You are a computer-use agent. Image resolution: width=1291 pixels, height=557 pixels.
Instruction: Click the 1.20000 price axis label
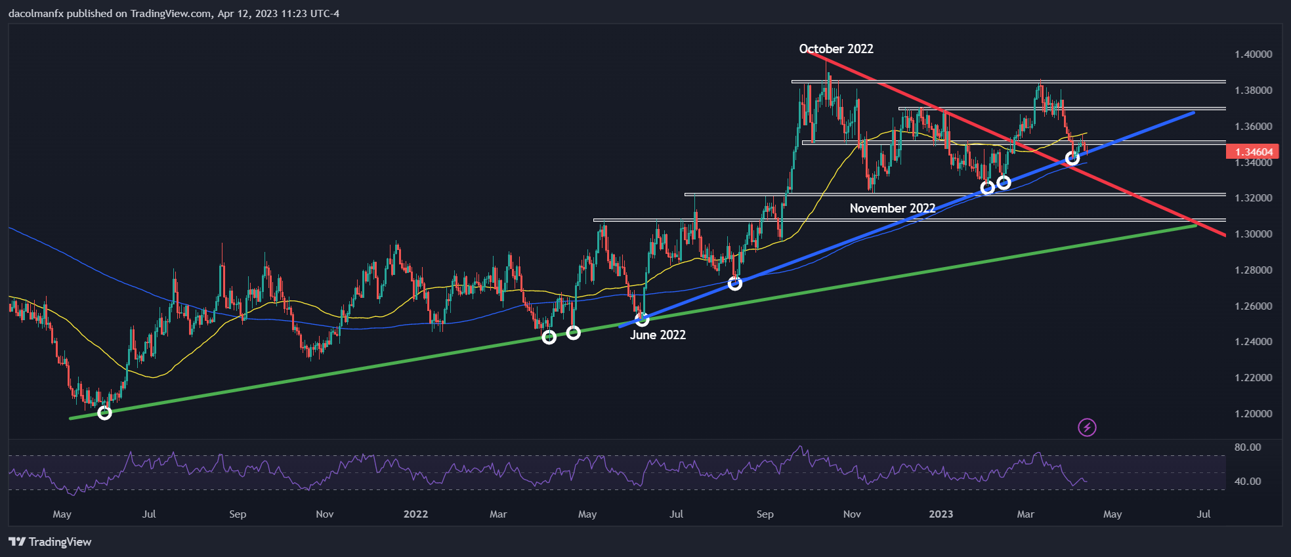click(x=1254, y=414)
